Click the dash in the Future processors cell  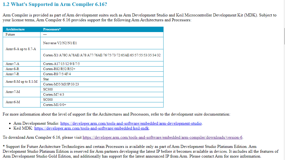click(45, 34)
